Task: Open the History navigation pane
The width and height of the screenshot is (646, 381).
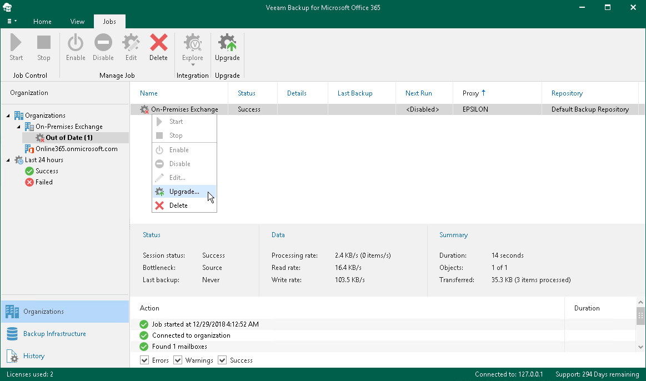Action: point(34,356)
